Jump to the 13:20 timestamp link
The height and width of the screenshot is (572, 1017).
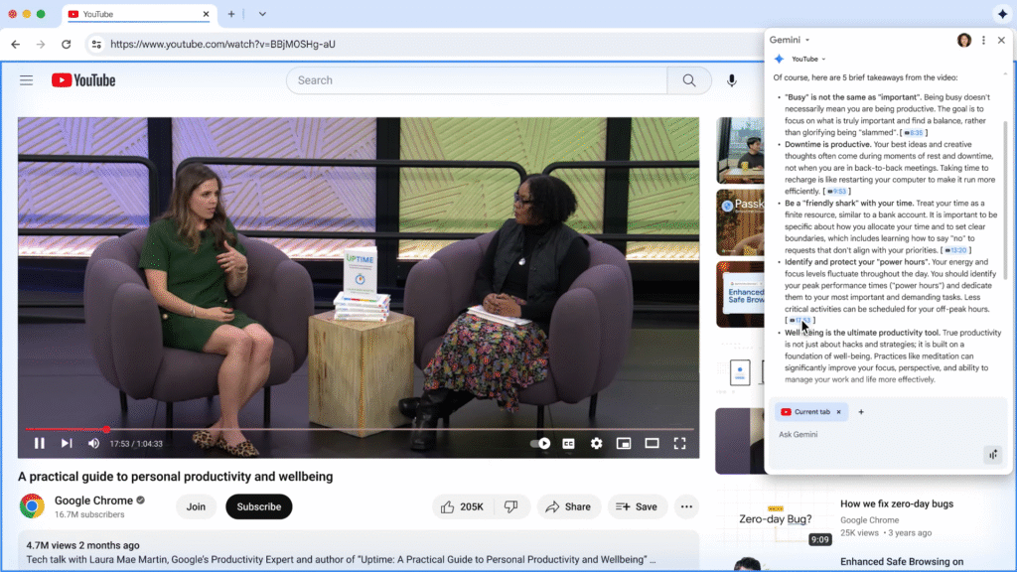click(954, 250)
